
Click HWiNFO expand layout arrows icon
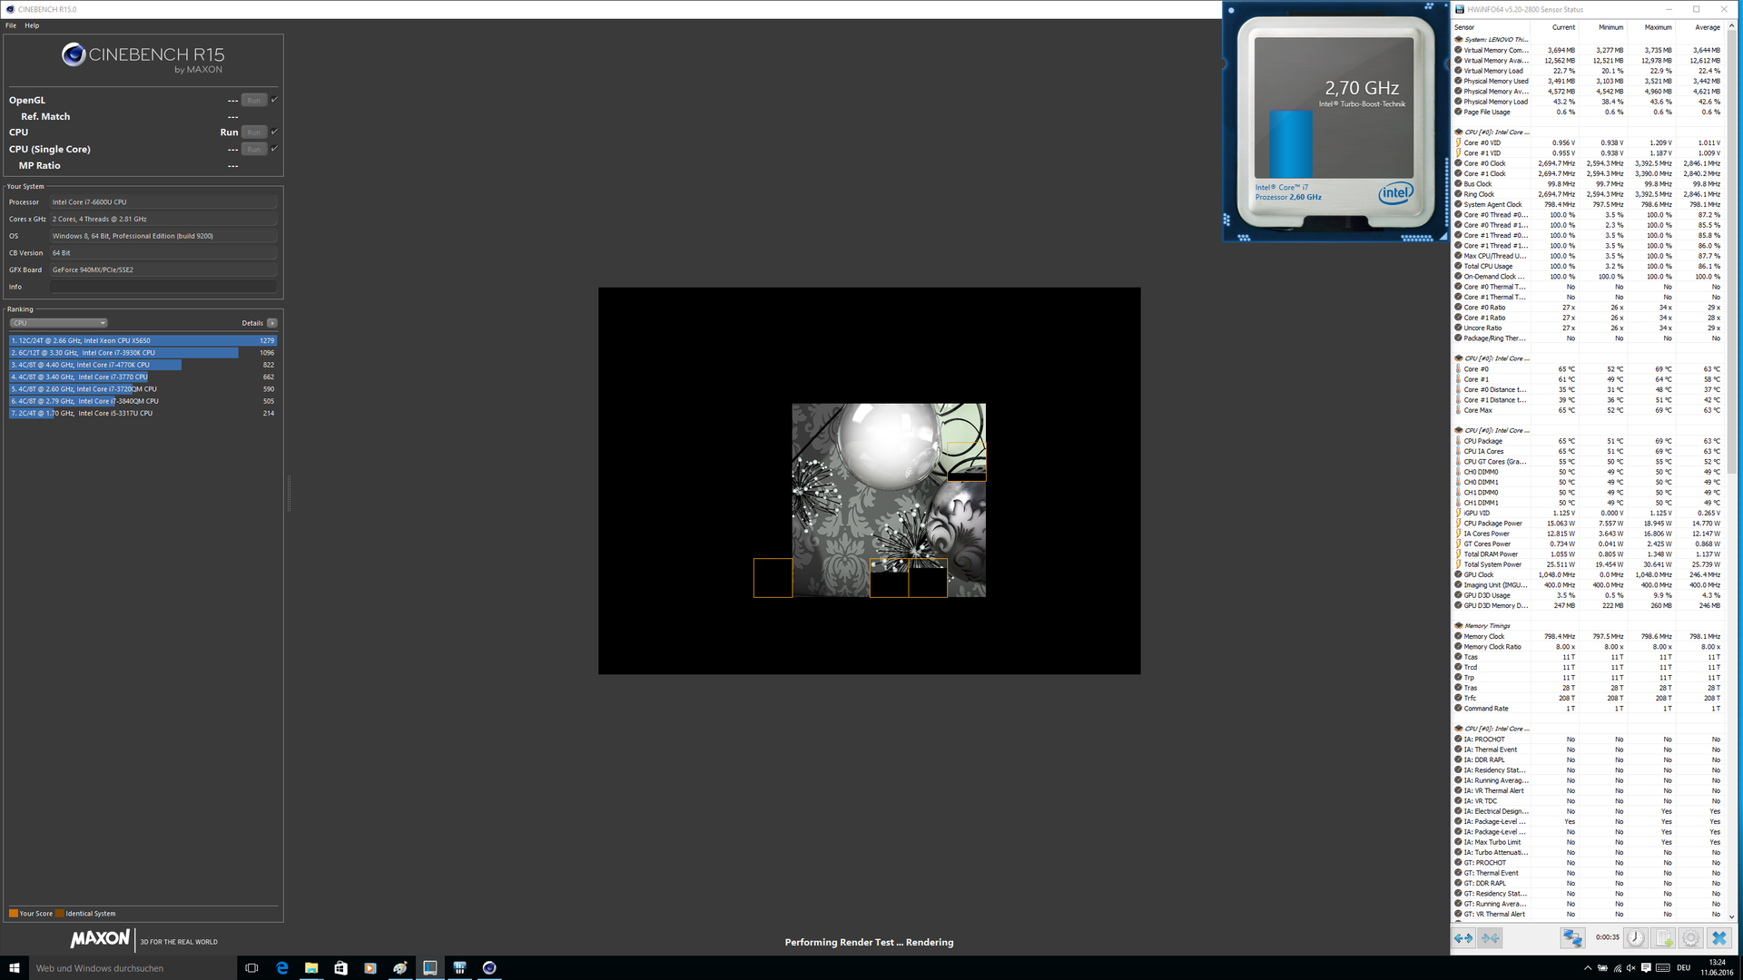click(x=1463, y=938)
